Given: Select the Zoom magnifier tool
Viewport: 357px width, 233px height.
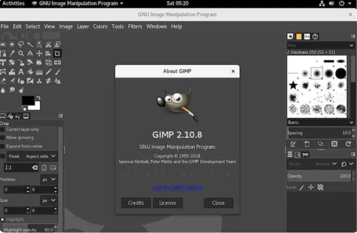Looking at the screenshot, I should [x=21, y=54].
